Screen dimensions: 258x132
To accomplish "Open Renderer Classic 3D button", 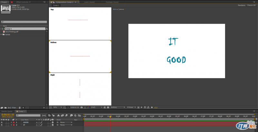I will 252,5.
